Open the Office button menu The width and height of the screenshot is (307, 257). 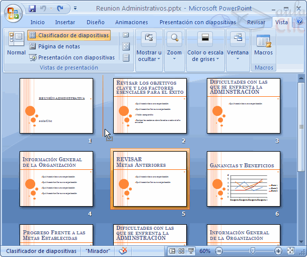13,13
